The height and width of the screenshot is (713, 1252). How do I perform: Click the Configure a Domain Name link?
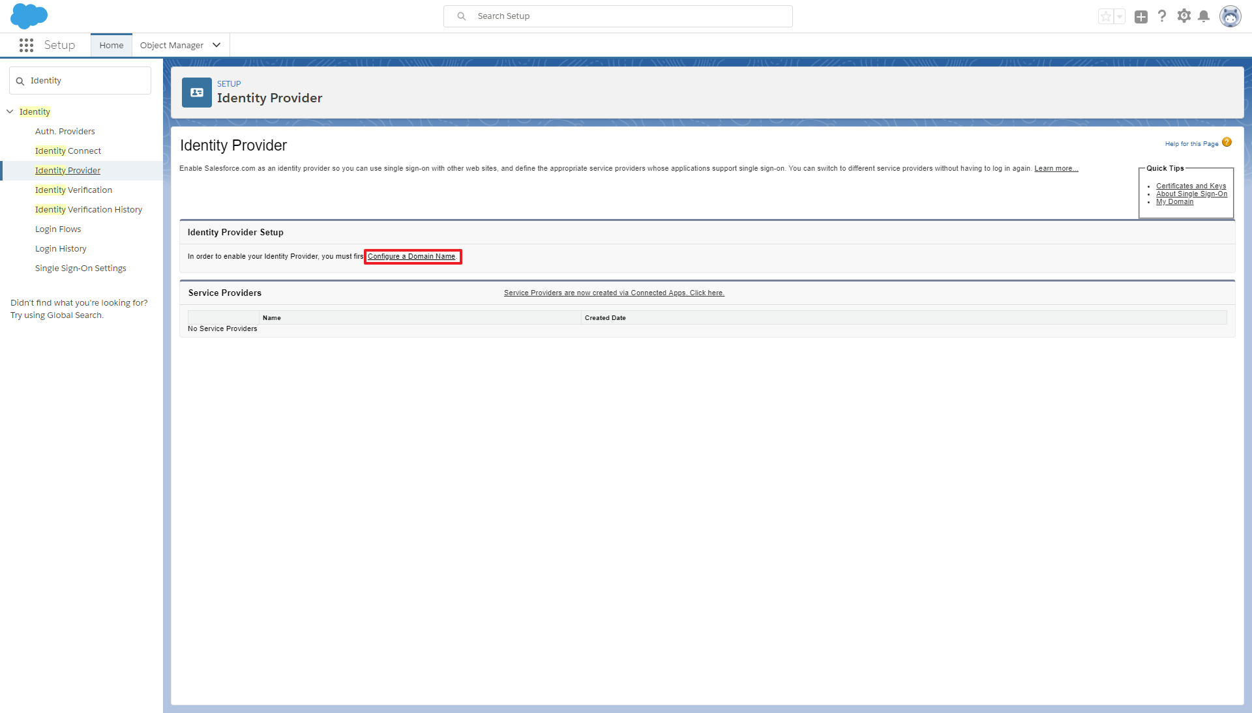point(411,256)
